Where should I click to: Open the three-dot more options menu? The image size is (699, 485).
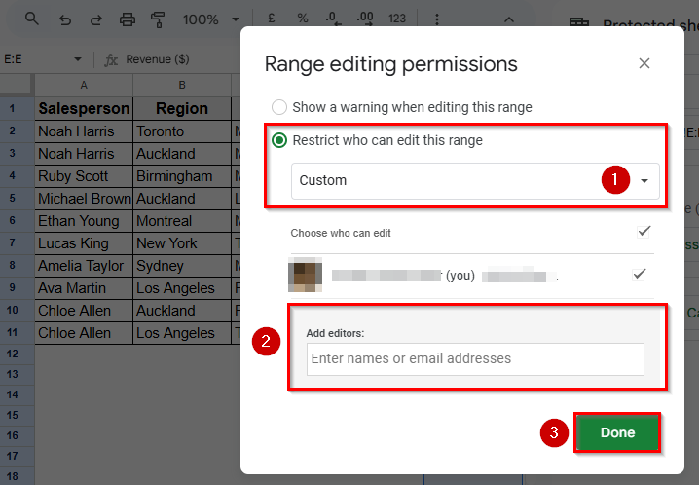pyautogui.click(x=434, y=19)
